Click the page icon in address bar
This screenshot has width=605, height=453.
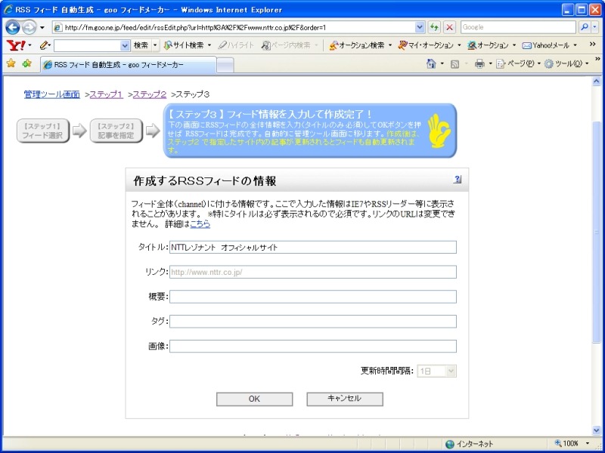58,27
